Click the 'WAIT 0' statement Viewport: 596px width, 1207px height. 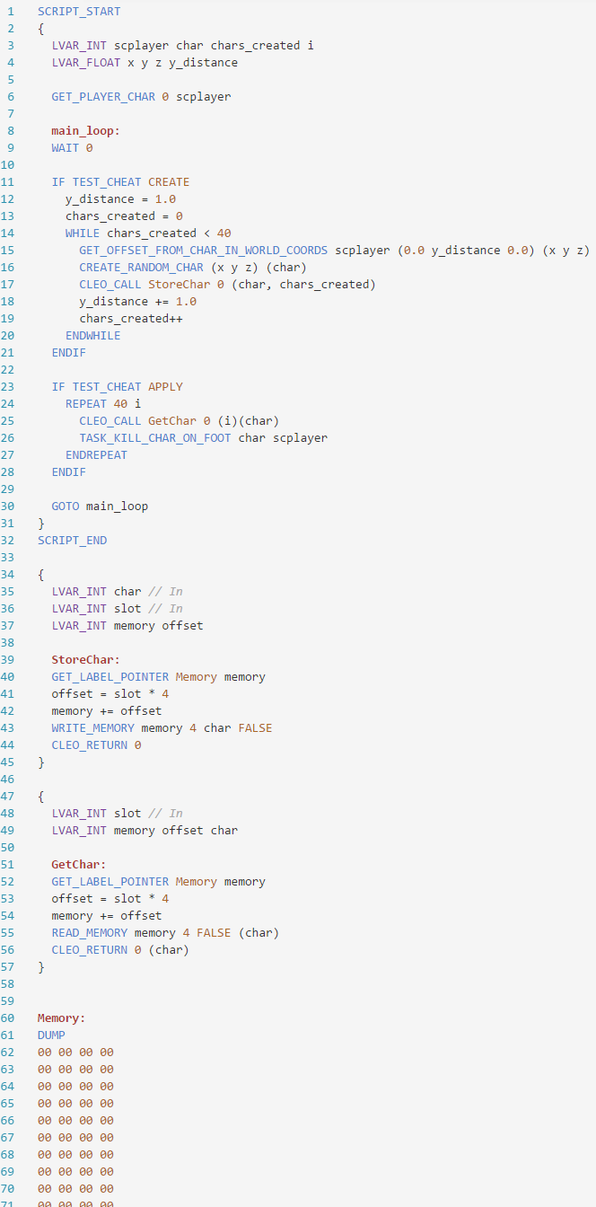pos(72,148)
